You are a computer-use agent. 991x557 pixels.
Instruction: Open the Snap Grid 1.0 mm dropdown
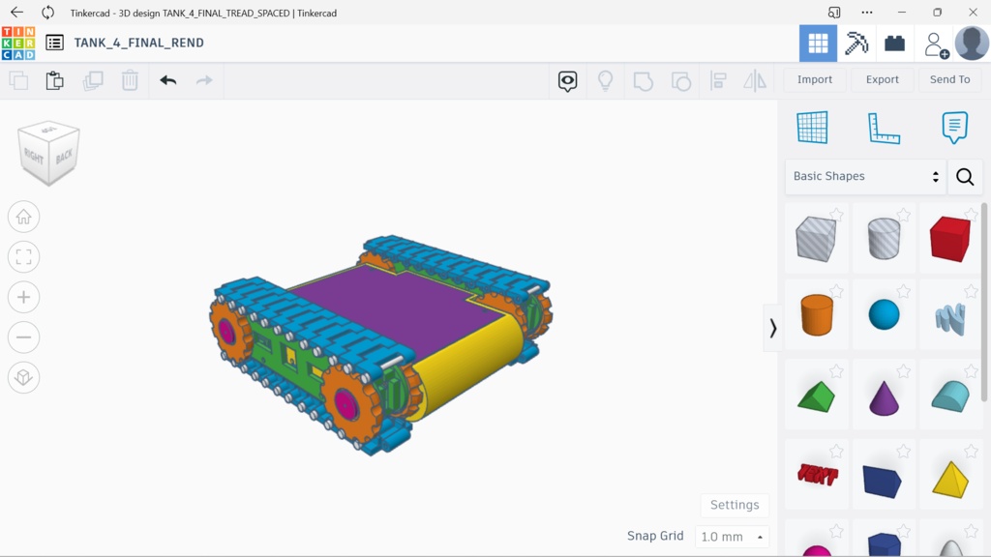(732, 537)
